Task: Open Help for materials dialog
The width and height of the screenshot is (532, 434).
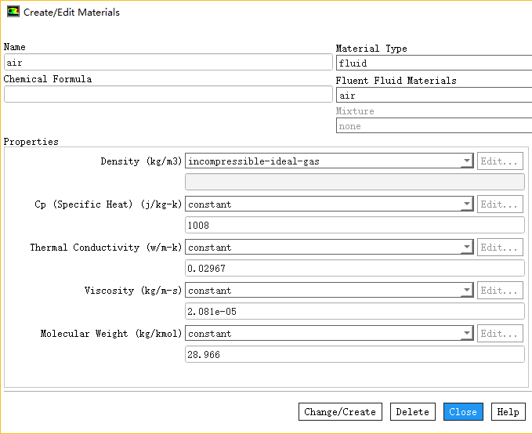Action: (508, 412)
